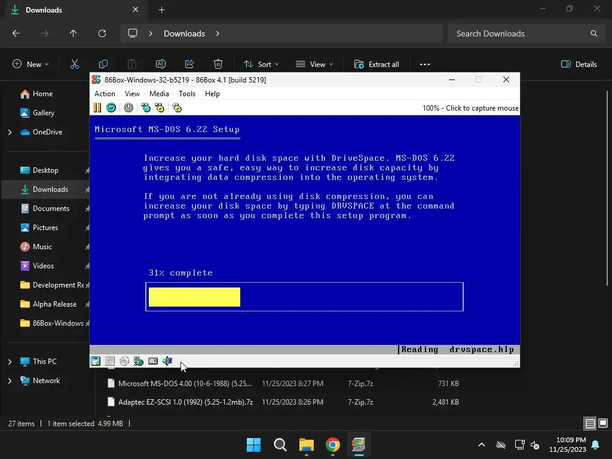Open Desktop in the navigation pane
This screenshot has height=459, width=612.
[x=46, y=170]
